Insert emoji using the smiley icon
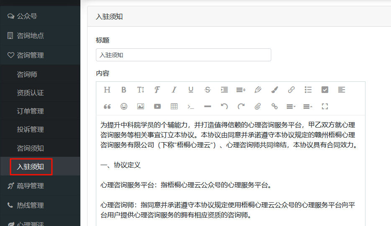Viewport: 391px width, 226px height. coord(123,106)
